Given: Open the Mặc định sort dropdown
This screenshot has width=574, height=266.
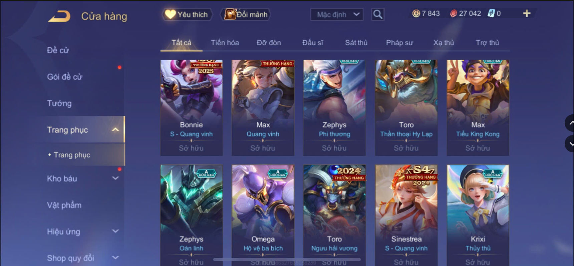Looking at the screenshot, I should (x=337, y=14).
